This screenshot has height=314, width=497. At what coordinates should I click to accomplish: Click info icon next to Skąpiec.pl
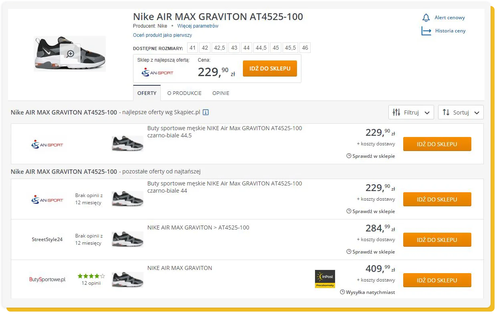[206, 113]
